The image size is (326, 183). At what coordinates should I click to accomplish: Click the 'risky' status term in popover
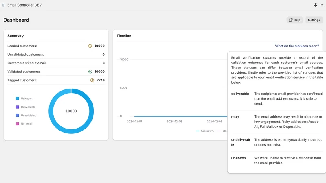coord(235,117)
